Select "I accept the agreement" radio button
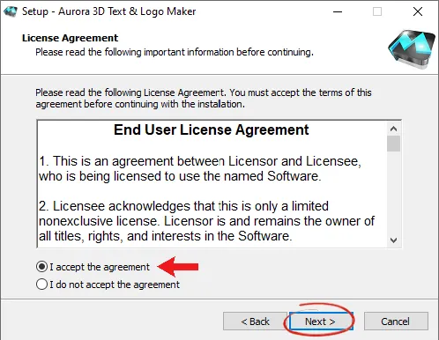 41,267
